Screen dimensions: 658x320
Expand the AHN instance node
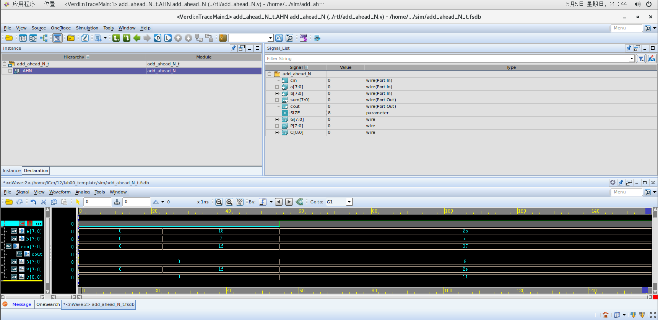[10, 71]
